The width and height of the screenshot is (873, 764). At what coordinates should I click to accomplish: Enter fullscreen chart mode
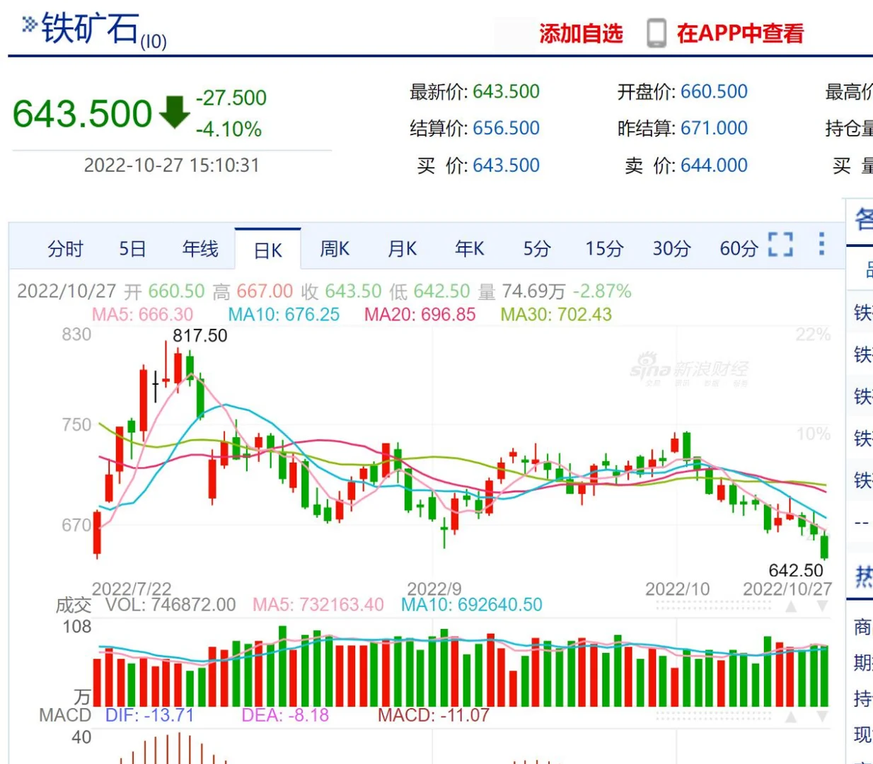tap(781, 245)
